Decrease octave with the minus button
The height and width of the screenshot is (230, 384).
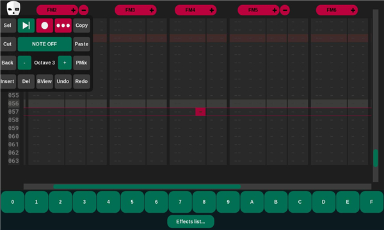click(24, 63)
